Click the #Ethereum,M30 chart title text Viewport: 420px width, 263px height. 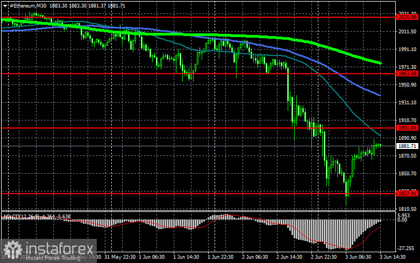point(28,5)
